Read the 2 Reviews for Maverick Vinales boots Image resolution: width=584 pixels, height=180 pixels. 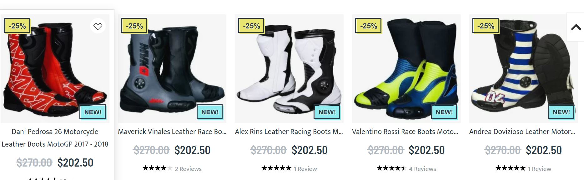tap(188, 169)
